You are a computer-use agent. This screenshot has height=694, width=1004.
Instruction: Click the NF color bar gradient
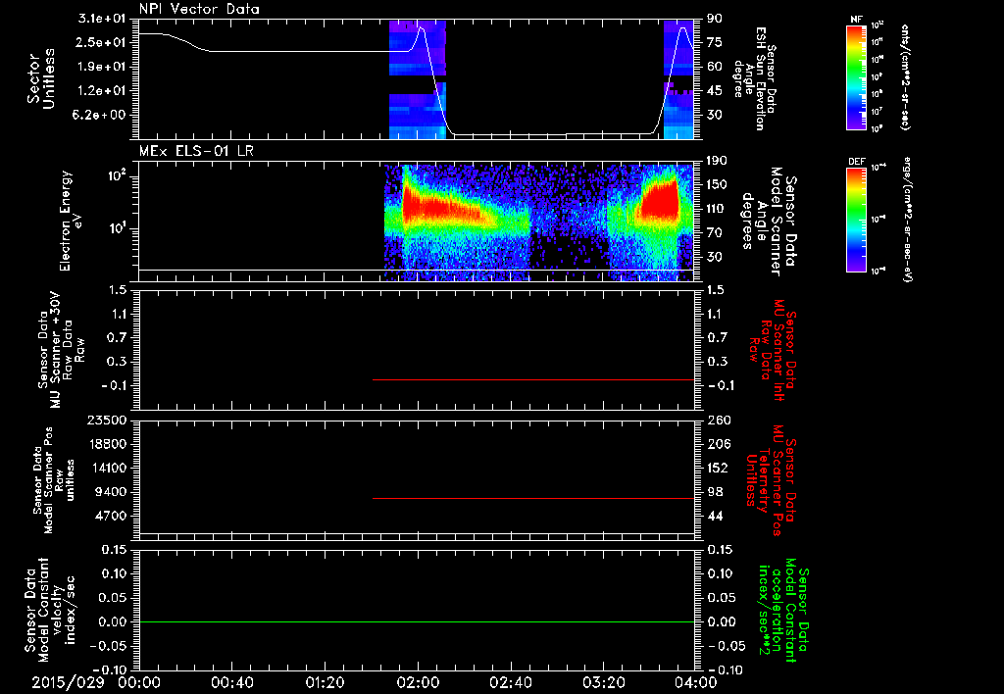(856, 76)
